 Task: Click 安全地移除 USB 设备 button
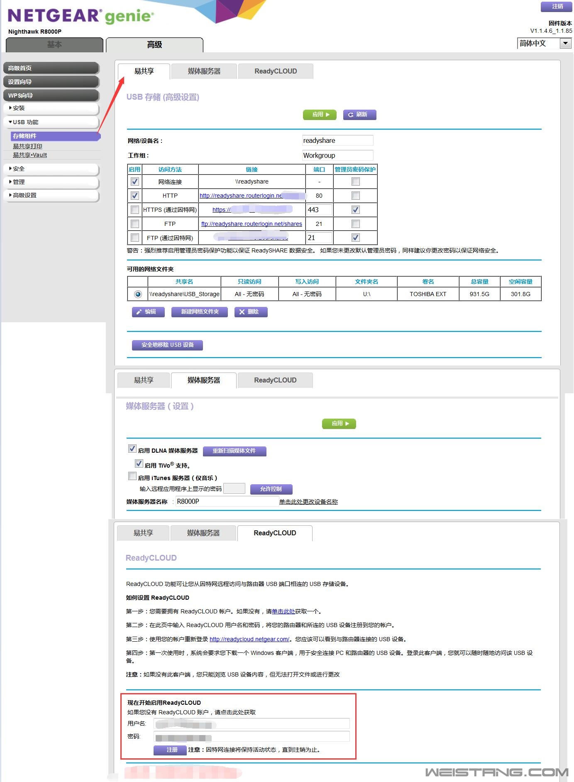click(167, 345)
